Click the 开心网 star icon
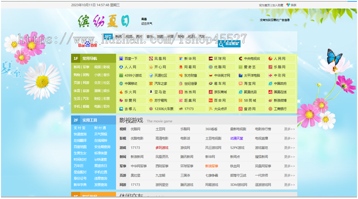This screenshot has width=358, height=199. click(x=151, y=67)
